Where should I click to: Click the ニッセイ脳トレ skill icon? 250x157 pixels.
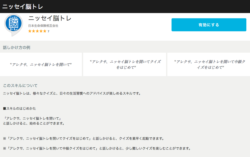14,25
